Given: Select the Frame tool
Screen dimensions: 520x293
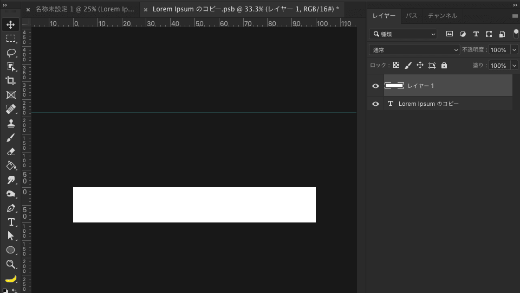Looking at the screenshot, I should [x=11, y=95].
